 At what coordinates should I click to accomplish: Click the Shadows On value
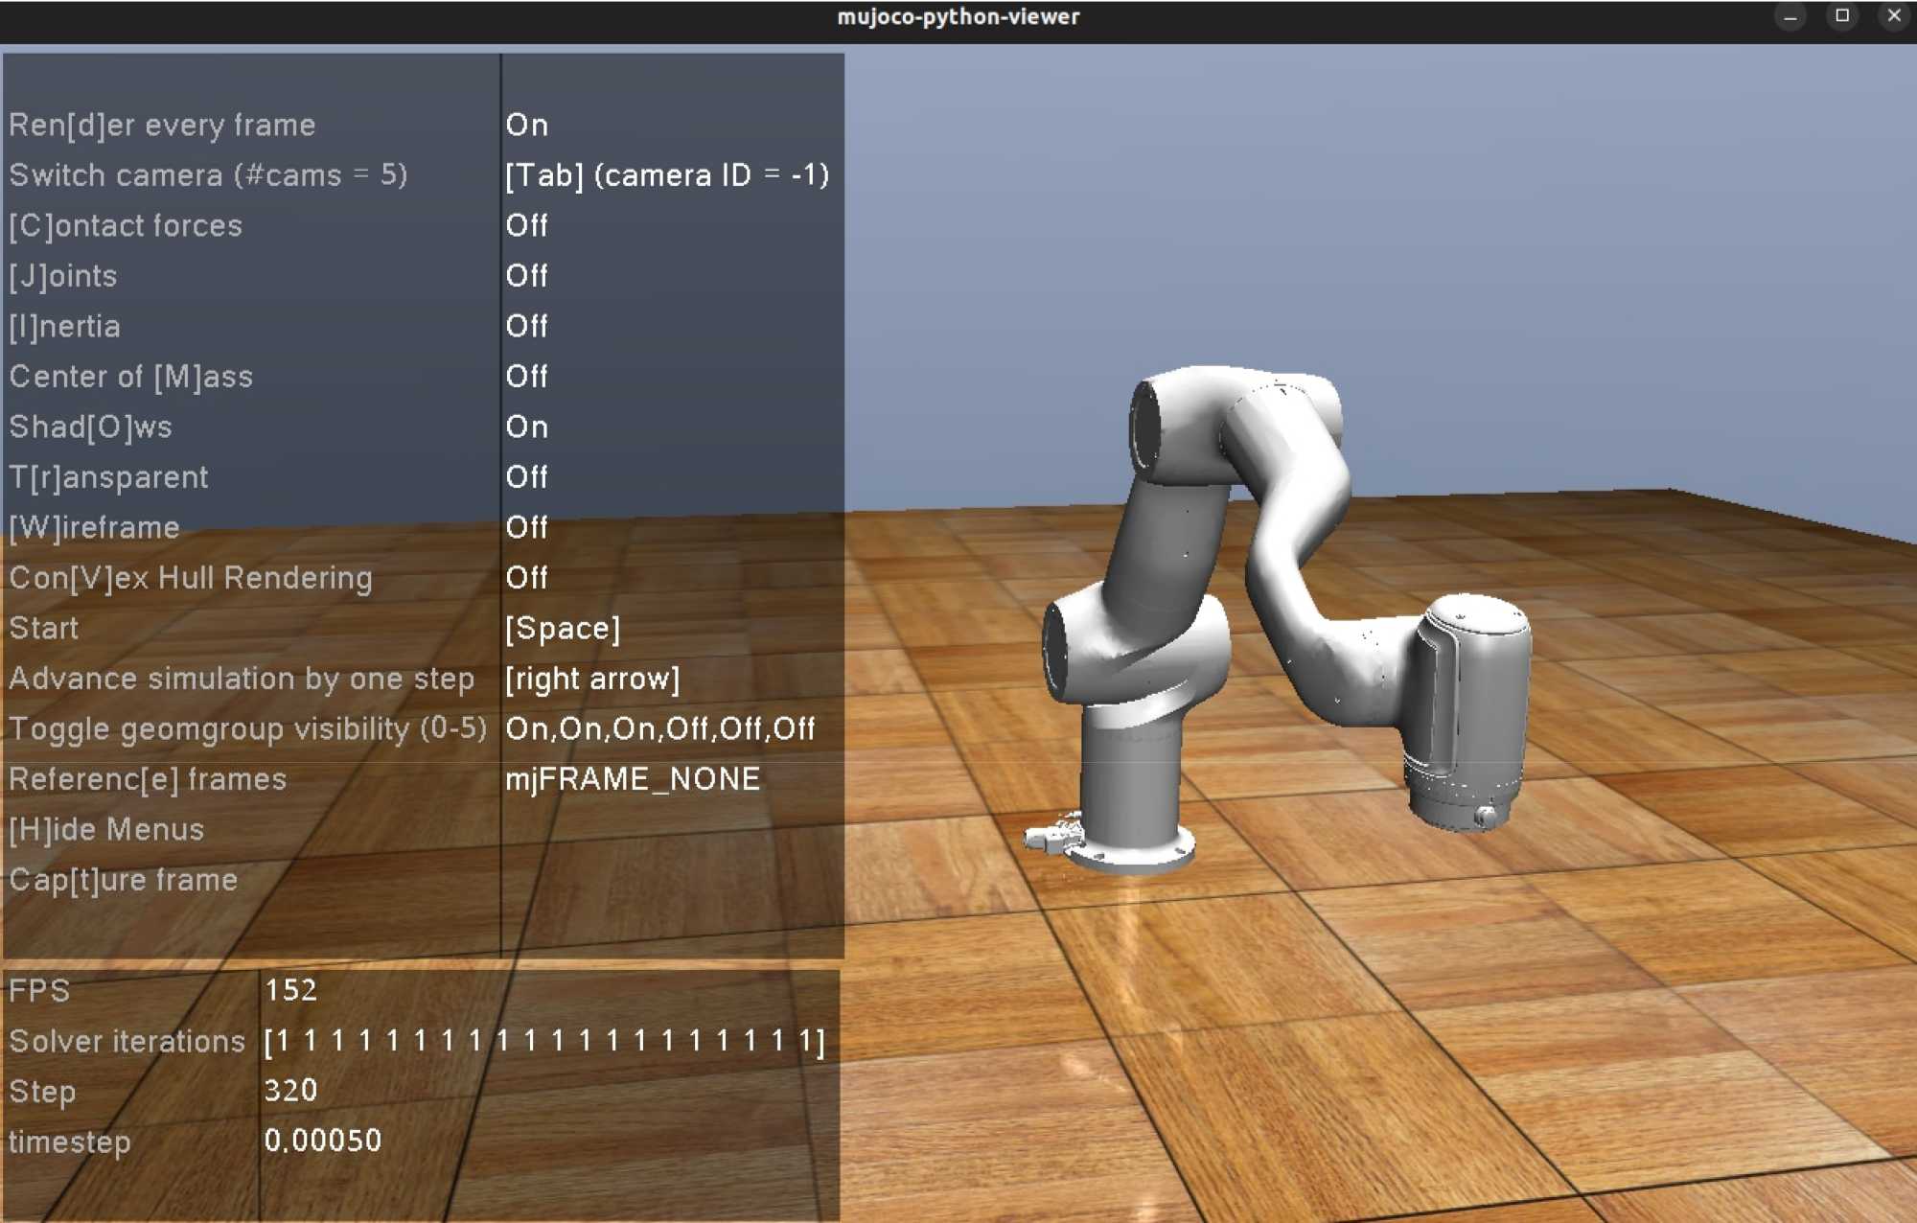click(526, 427)
